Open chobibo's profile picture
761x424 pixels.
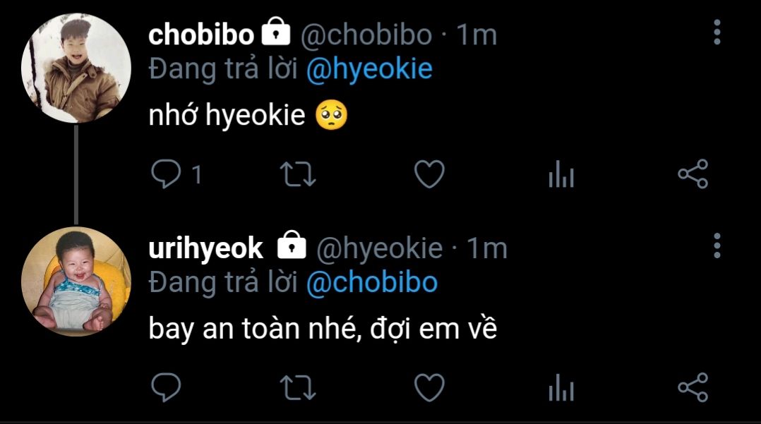[x=76, y=68]
